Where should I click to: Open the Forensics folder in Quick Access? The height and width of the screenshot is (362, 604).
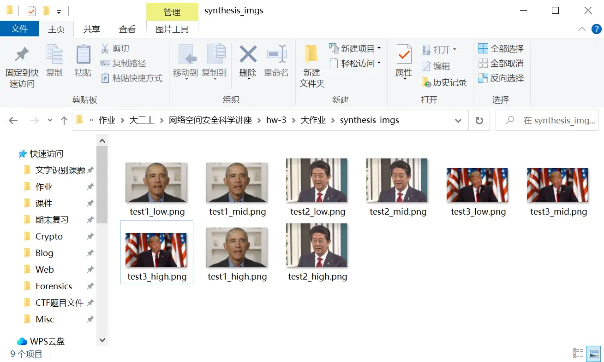[x=54, y=286]
